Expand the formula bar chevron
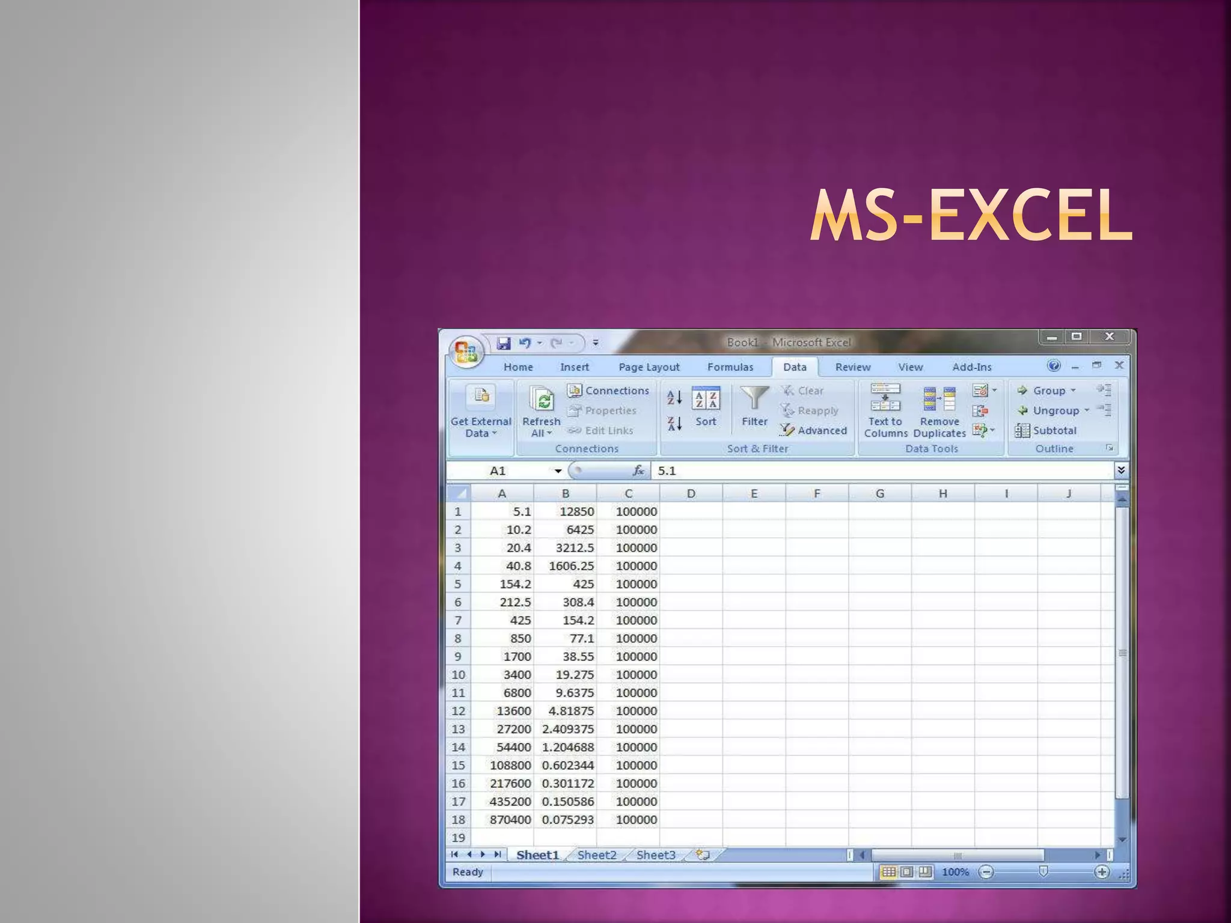Image resolution: width=1231 pixels, height=923 pixels. point(1121,470)
